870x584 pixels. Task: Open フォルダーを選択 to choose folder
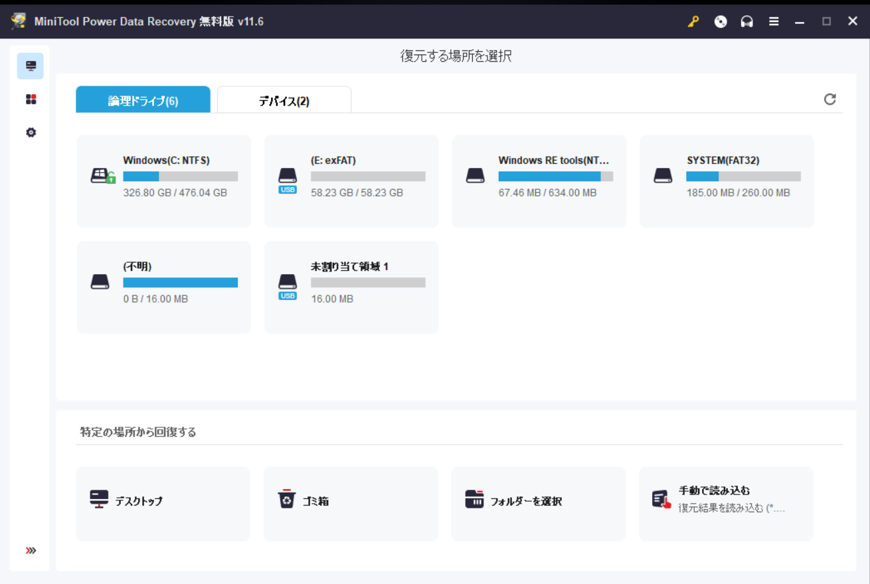click(538, 504)
